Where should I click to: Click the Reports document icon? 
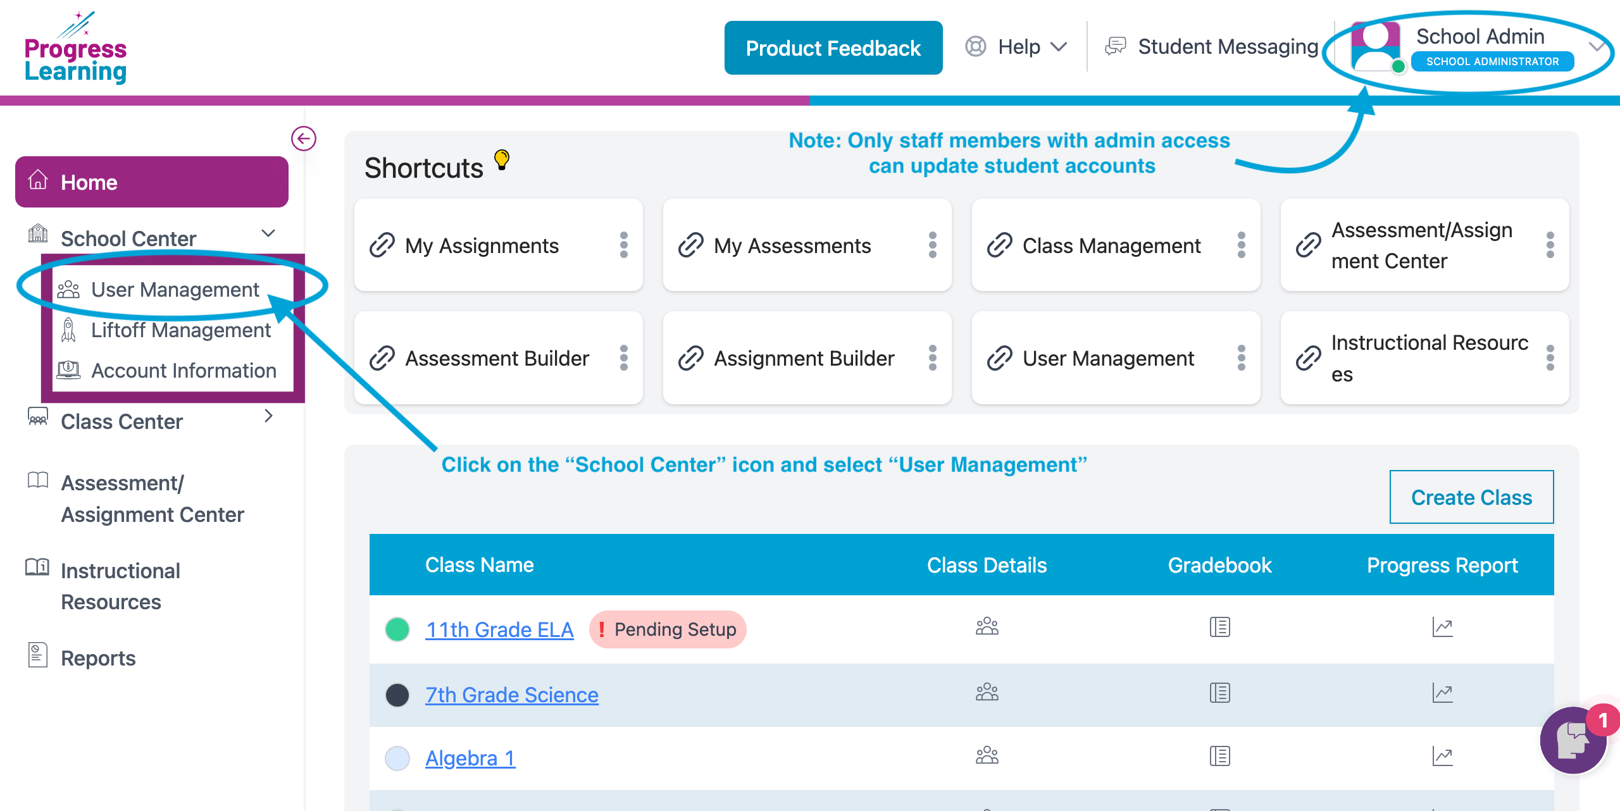coord(38,655)
